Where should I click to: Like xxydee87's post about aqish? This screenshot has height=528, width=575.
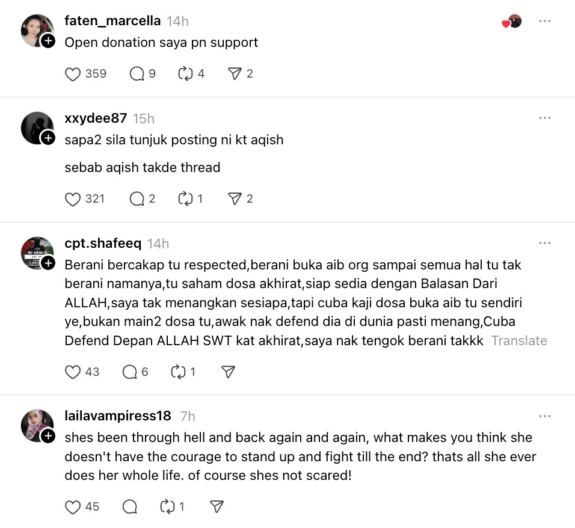73,199
